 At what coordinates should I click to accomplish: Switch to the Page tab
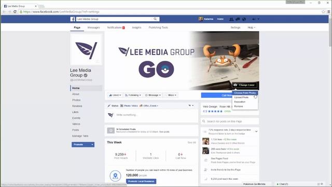point(77,28)
